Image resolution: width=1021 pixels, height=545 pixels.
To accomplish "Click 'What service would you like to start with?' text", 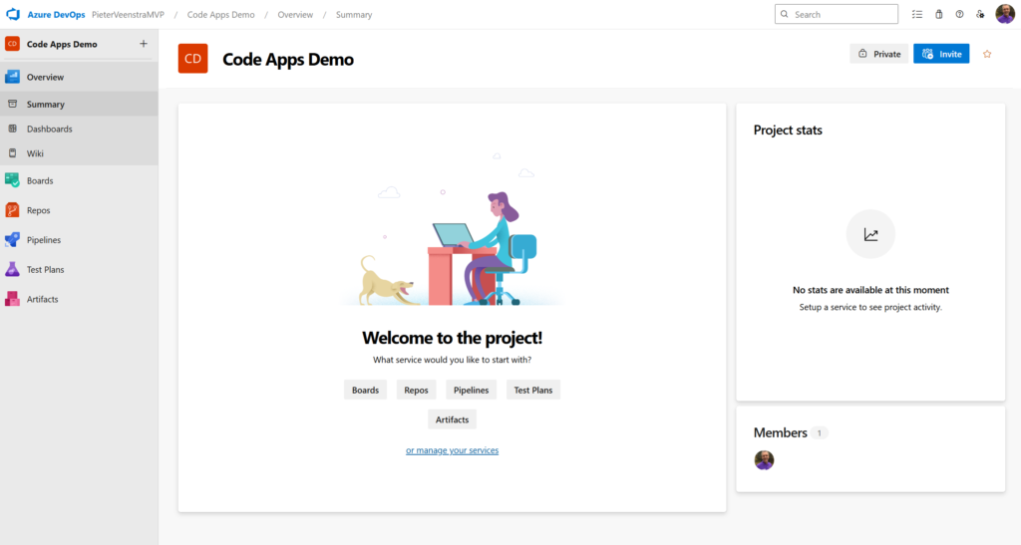I will [x=452, y=360].
